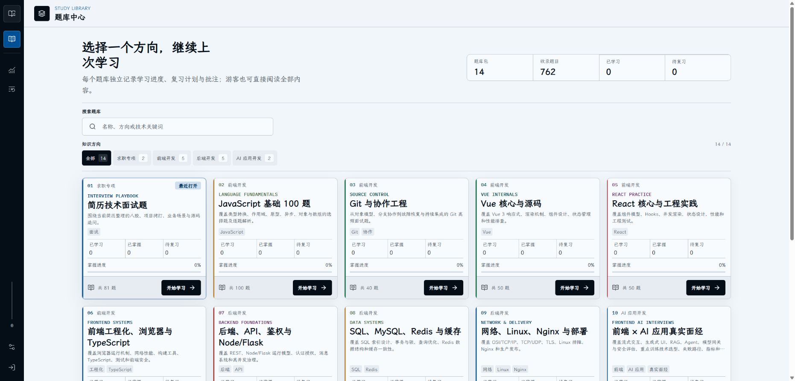Open the 网络、Linux、Nginx 与部署 title
Screen dimensions: 795x381
[x=534, y=331]
